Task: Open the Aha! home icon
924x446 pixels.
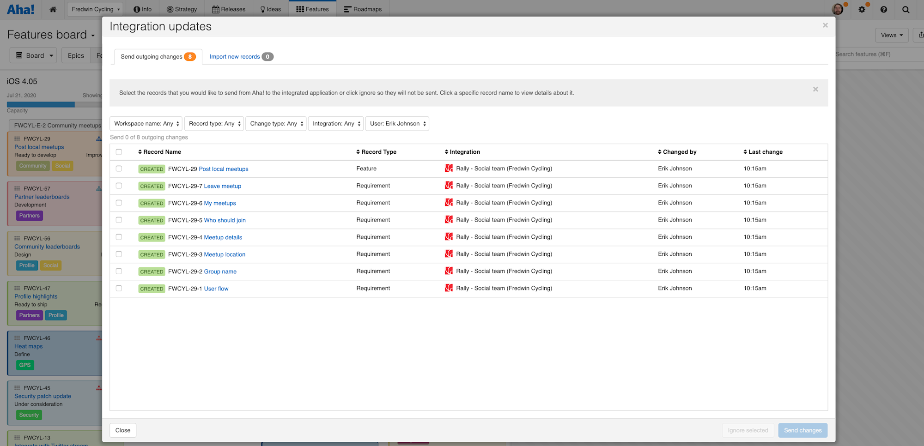Action: 53,9
